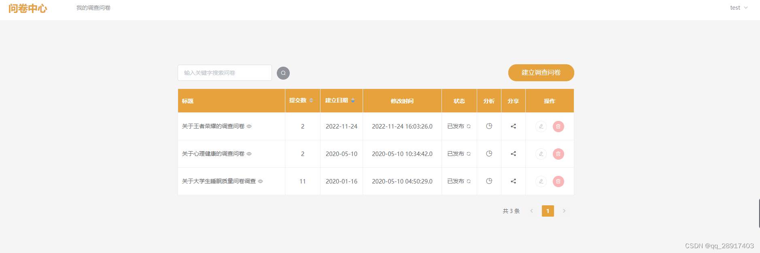This screenshot has width=760, height=253.
Task: Share the 关于心理健康的调查问卷 survey
Action: pyautogui.click(x=513, y=154)
